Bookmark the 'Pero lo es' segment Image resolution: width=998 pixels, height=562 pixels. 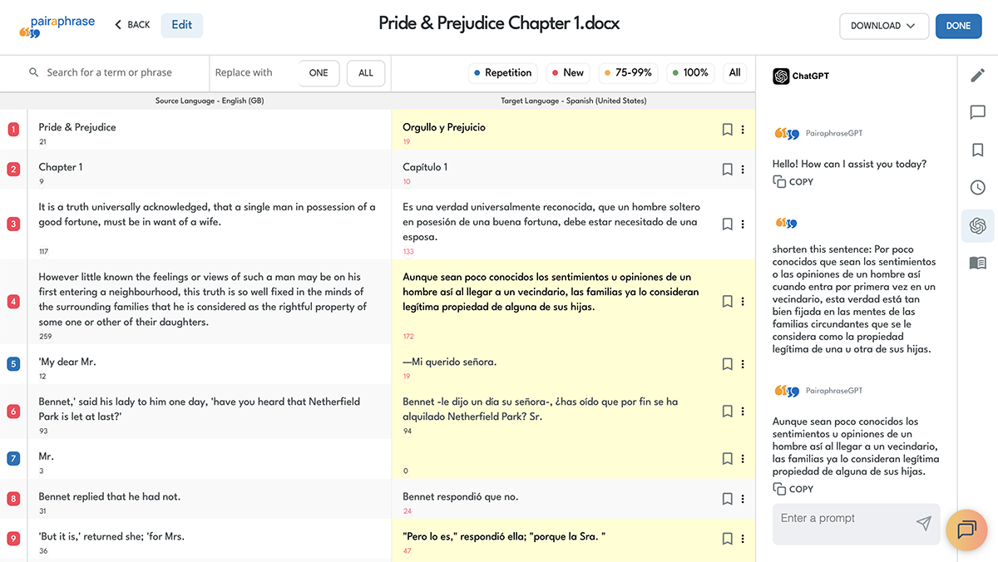pyautogui.click(x=727, y=539)
